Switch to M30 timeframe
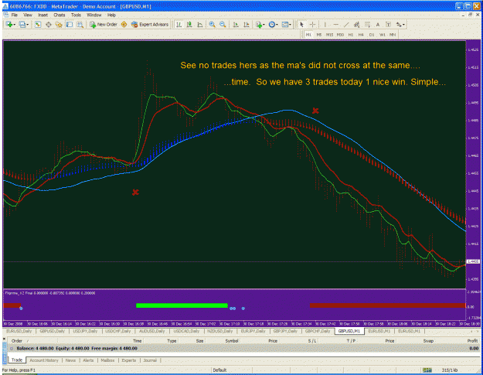The width and height of the screenshot is (483, 375). [340, 35]
